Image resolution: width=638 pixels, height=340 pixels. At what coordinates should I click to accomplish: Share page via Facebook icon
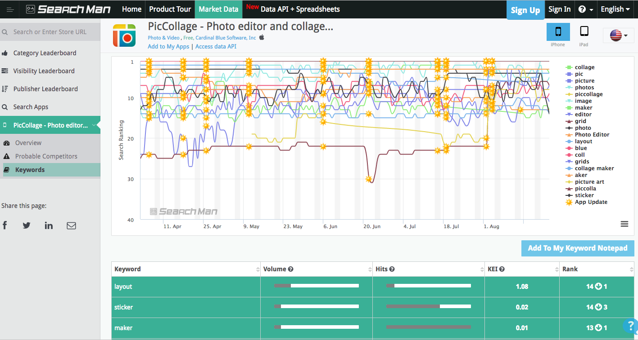pyautogui.click(x=5, y=225)
